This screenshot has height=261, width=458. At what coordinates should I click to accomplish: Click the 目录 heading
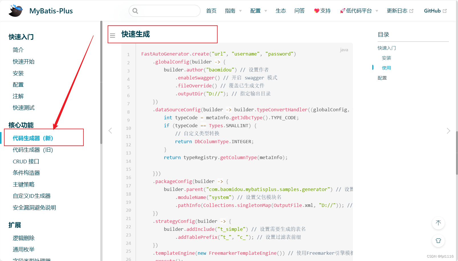[x=383, y=35]
